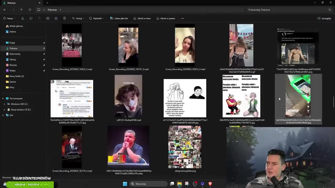Select the 'He fell in love' meme thumbnail

(185, 98)
